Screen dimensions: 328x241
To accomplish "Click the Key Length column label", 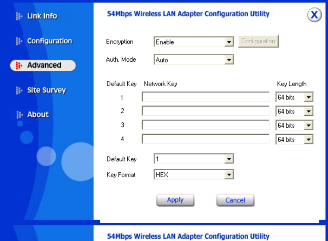I will 292,84.
